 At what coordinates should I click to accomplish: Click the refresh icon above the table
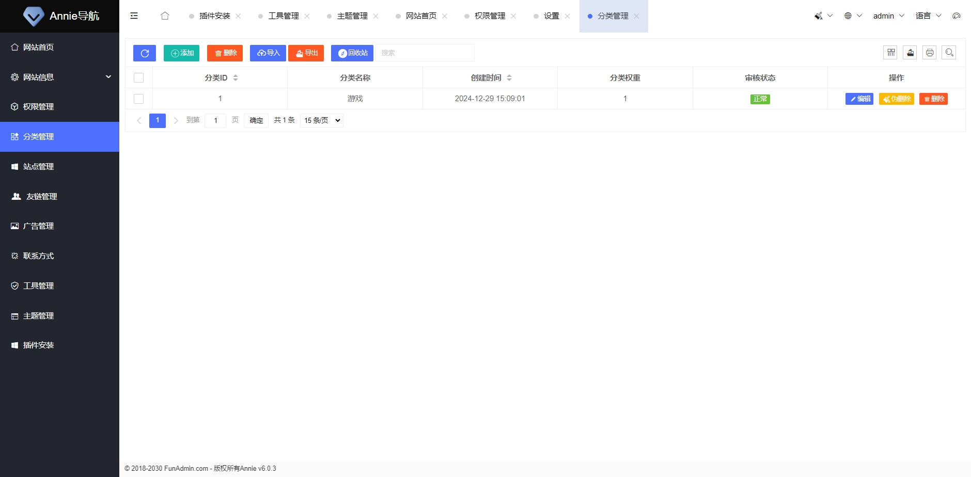pos(144,53)
